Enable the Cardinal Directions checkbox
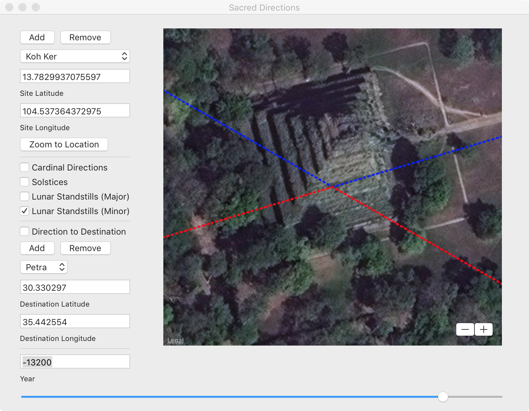The image size is (529, 411). (24, 168)
